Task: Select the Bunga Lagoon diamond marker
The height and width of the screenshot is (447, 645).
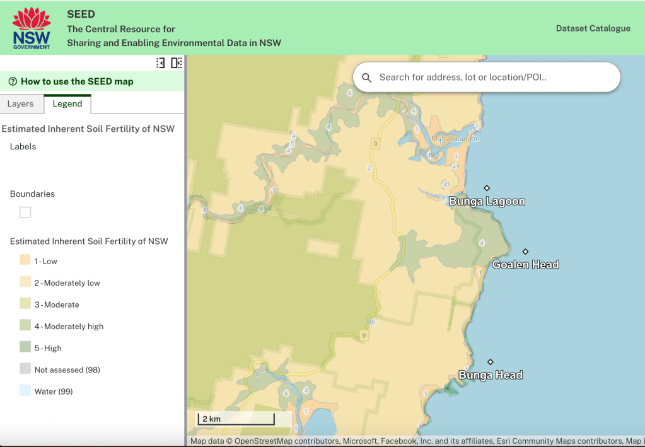Action: pos(487,188)
